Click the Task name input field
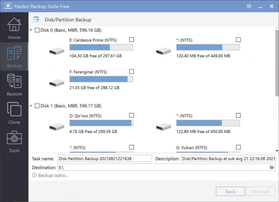Image resolution: width=279 pixels, height=202 pixels. (x=105, y=159)
